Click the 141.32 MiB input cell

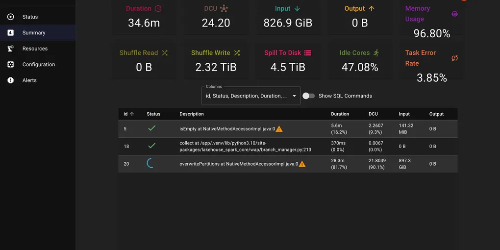click(x=406, y=129)
